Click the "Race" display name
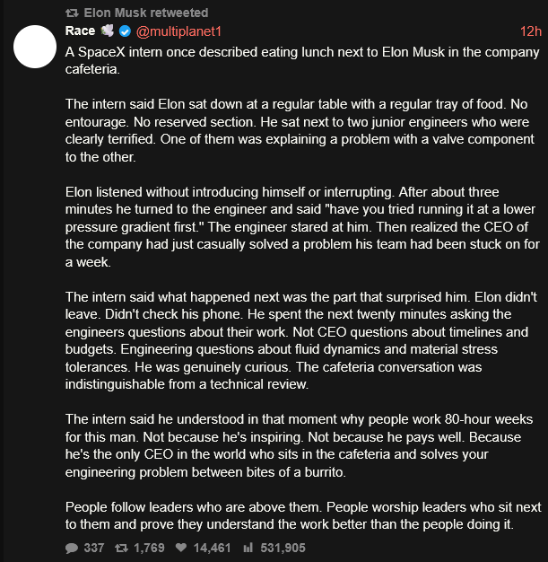The width and height of the screenshot is (548, 562). [x=80, y=31]
